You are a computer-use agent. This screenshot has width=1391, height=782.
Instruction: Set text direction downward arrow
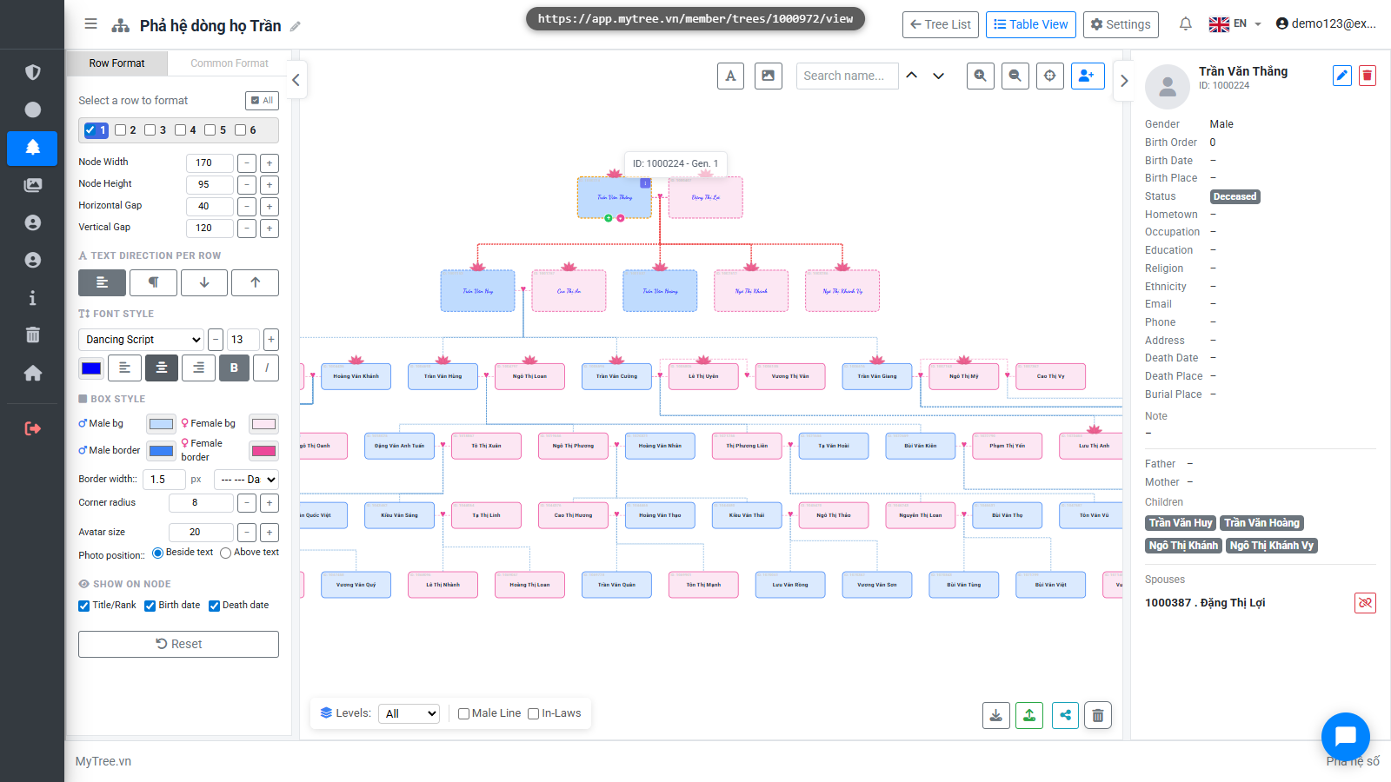204,282
